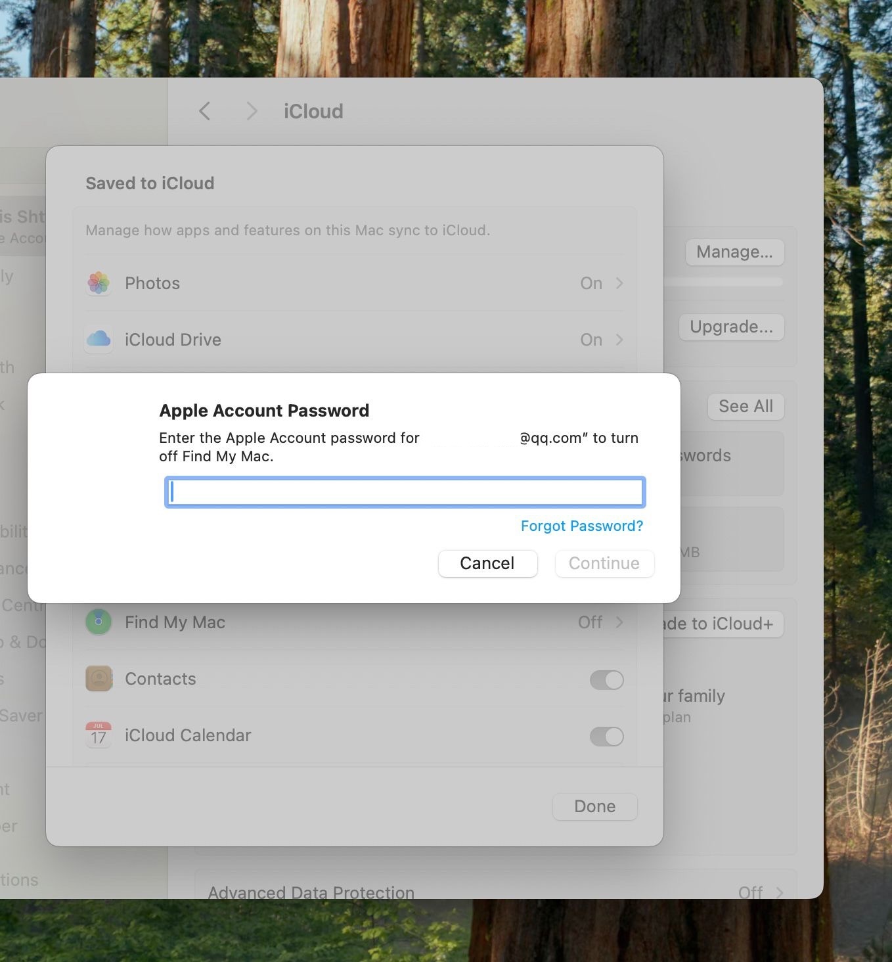Viewport: 892px width, 962px height.
Task: Click the "Manage how apps and features" description
Action: pyautogui.click(x=288, y=230)
